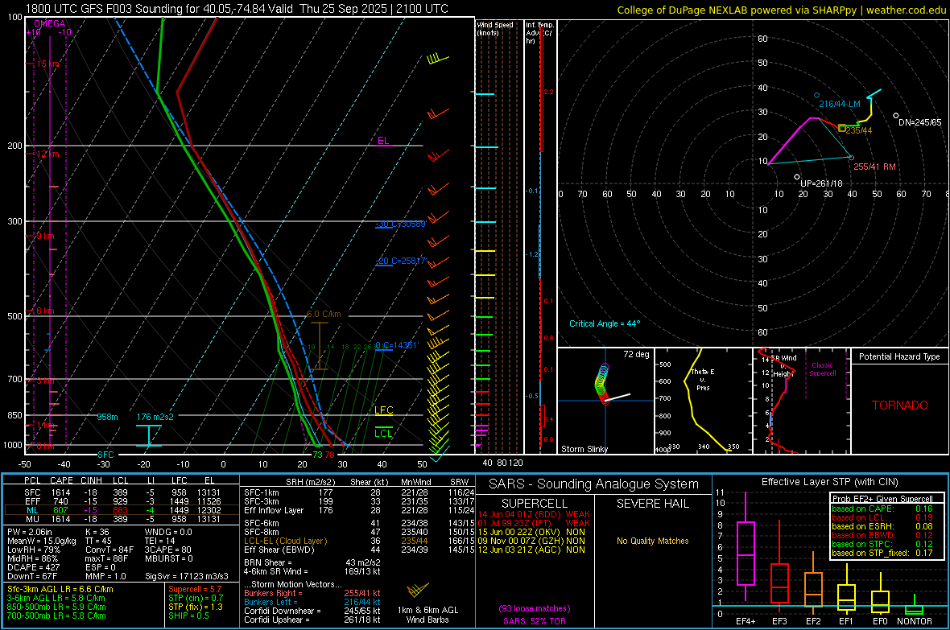Click 'Sfc-3km AGL LR = 6.6 C/km'
This screenshot has height=630, width=950.
click(60, 589)
